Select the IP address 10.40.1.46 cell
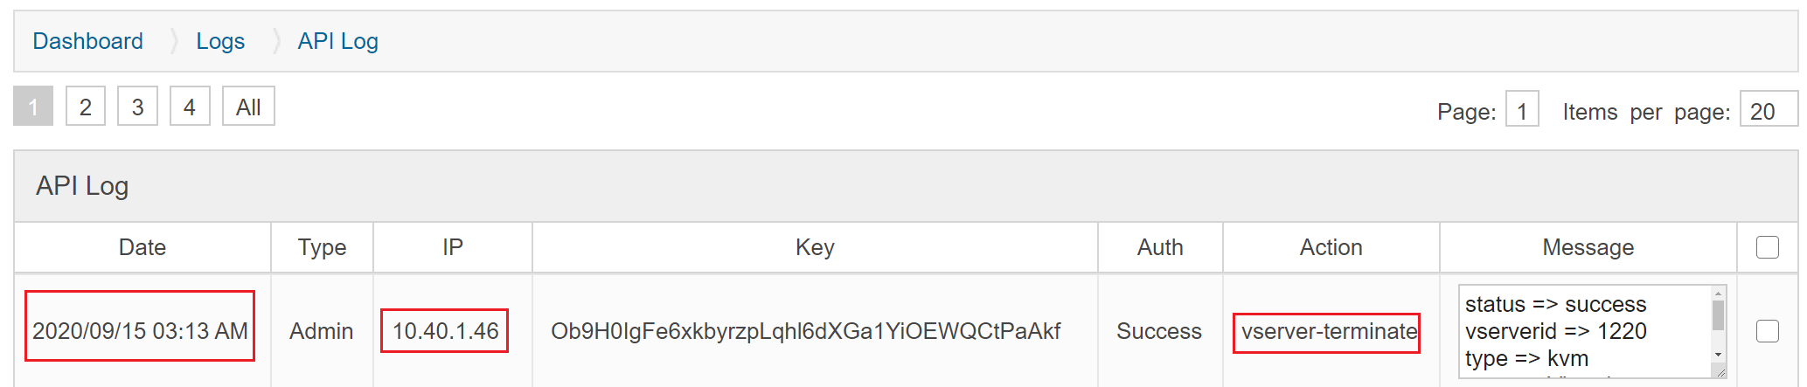 pos(445,331)
